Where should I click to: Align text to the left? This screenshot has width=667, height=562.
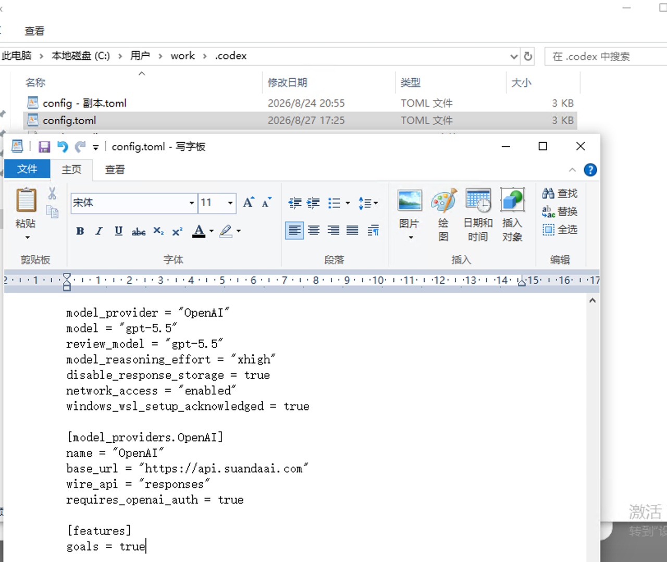click(x=294, y=230)
